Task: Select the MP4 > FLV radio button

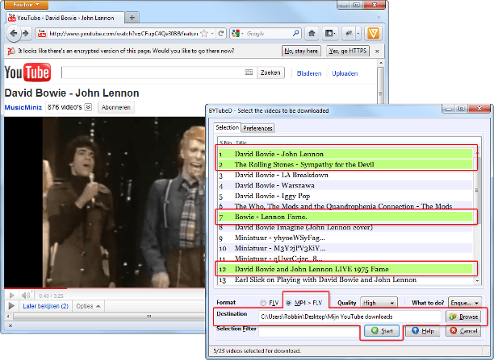Action: [x=289, y=303]
